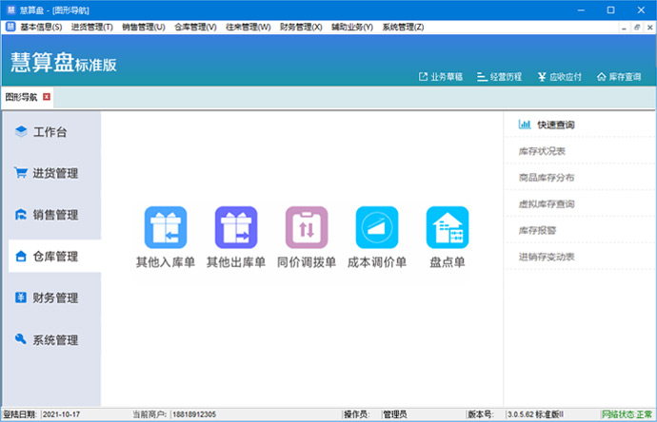Open the 盘点单 inventory count icon
This screenshot has width=657, height=422.
447,228
